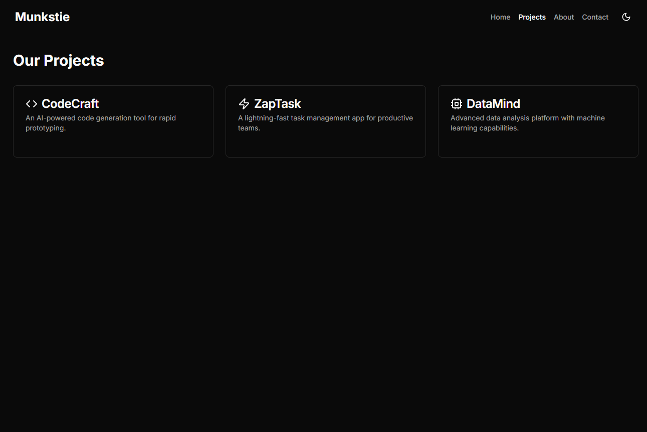Click the lightning bolt icon beside ZapTask
The width and height of the screenshot is (647, 432).
click(x=244, y=104)
